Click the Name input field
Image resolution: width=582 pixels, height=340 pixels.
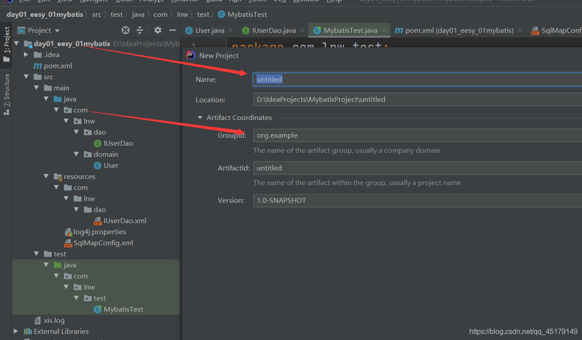(417, 79)
